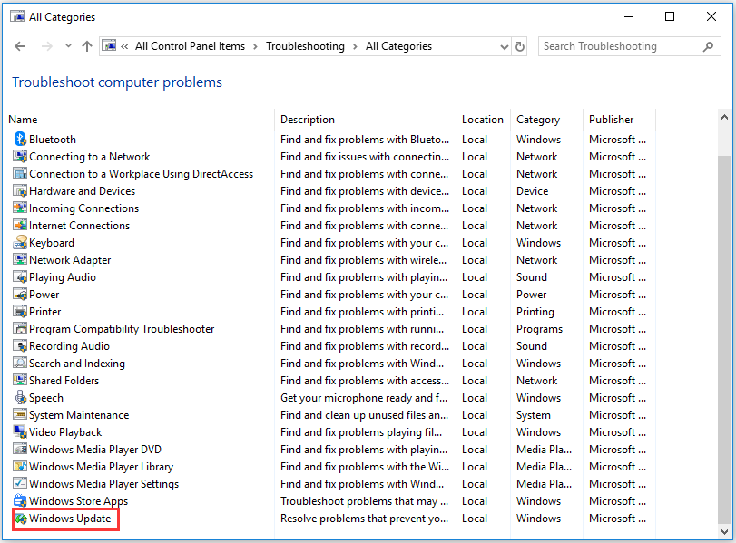
Task: Open All Control Panel Items breadcrumb
Action: point(190,46)
